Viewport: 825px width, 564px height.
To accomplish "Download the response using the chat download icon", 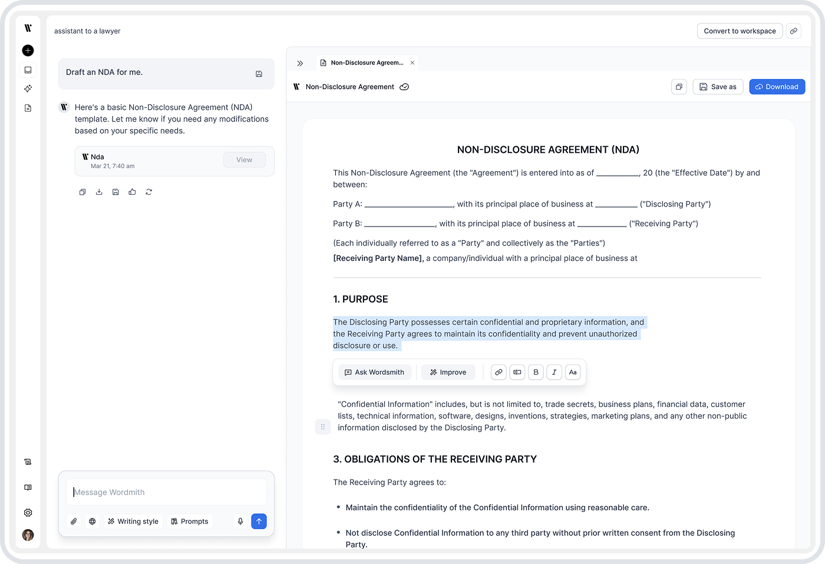I will click(x=99, y=192).
